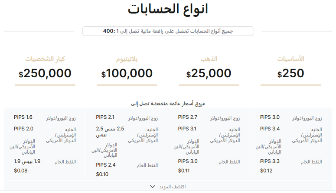Click the PIPS 2.1 platinum euro/dollar spread
The width and height of the screenshot is (336, 193).
(x=105, y=117)
